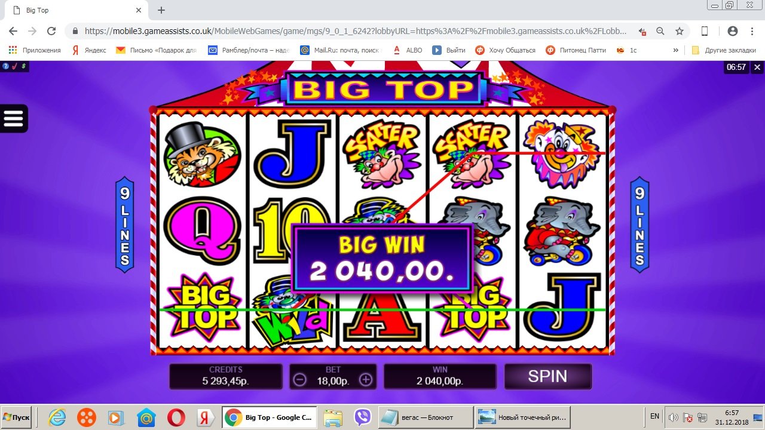Hit the SPIN button

[x=547, y=376]
